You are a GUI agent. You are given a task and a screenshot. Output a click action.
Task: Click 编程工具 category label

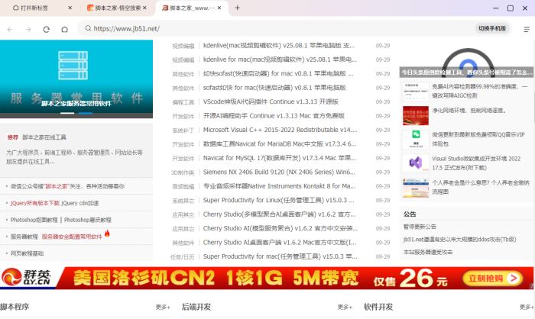point(183,102)
